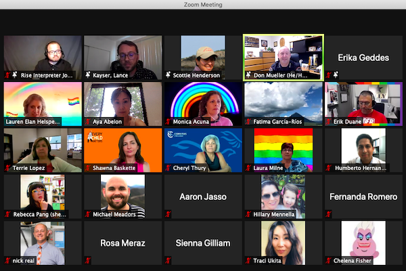
Task: Click the 'Sienna Gilliam' name text
Action: (x=203, y=243)
